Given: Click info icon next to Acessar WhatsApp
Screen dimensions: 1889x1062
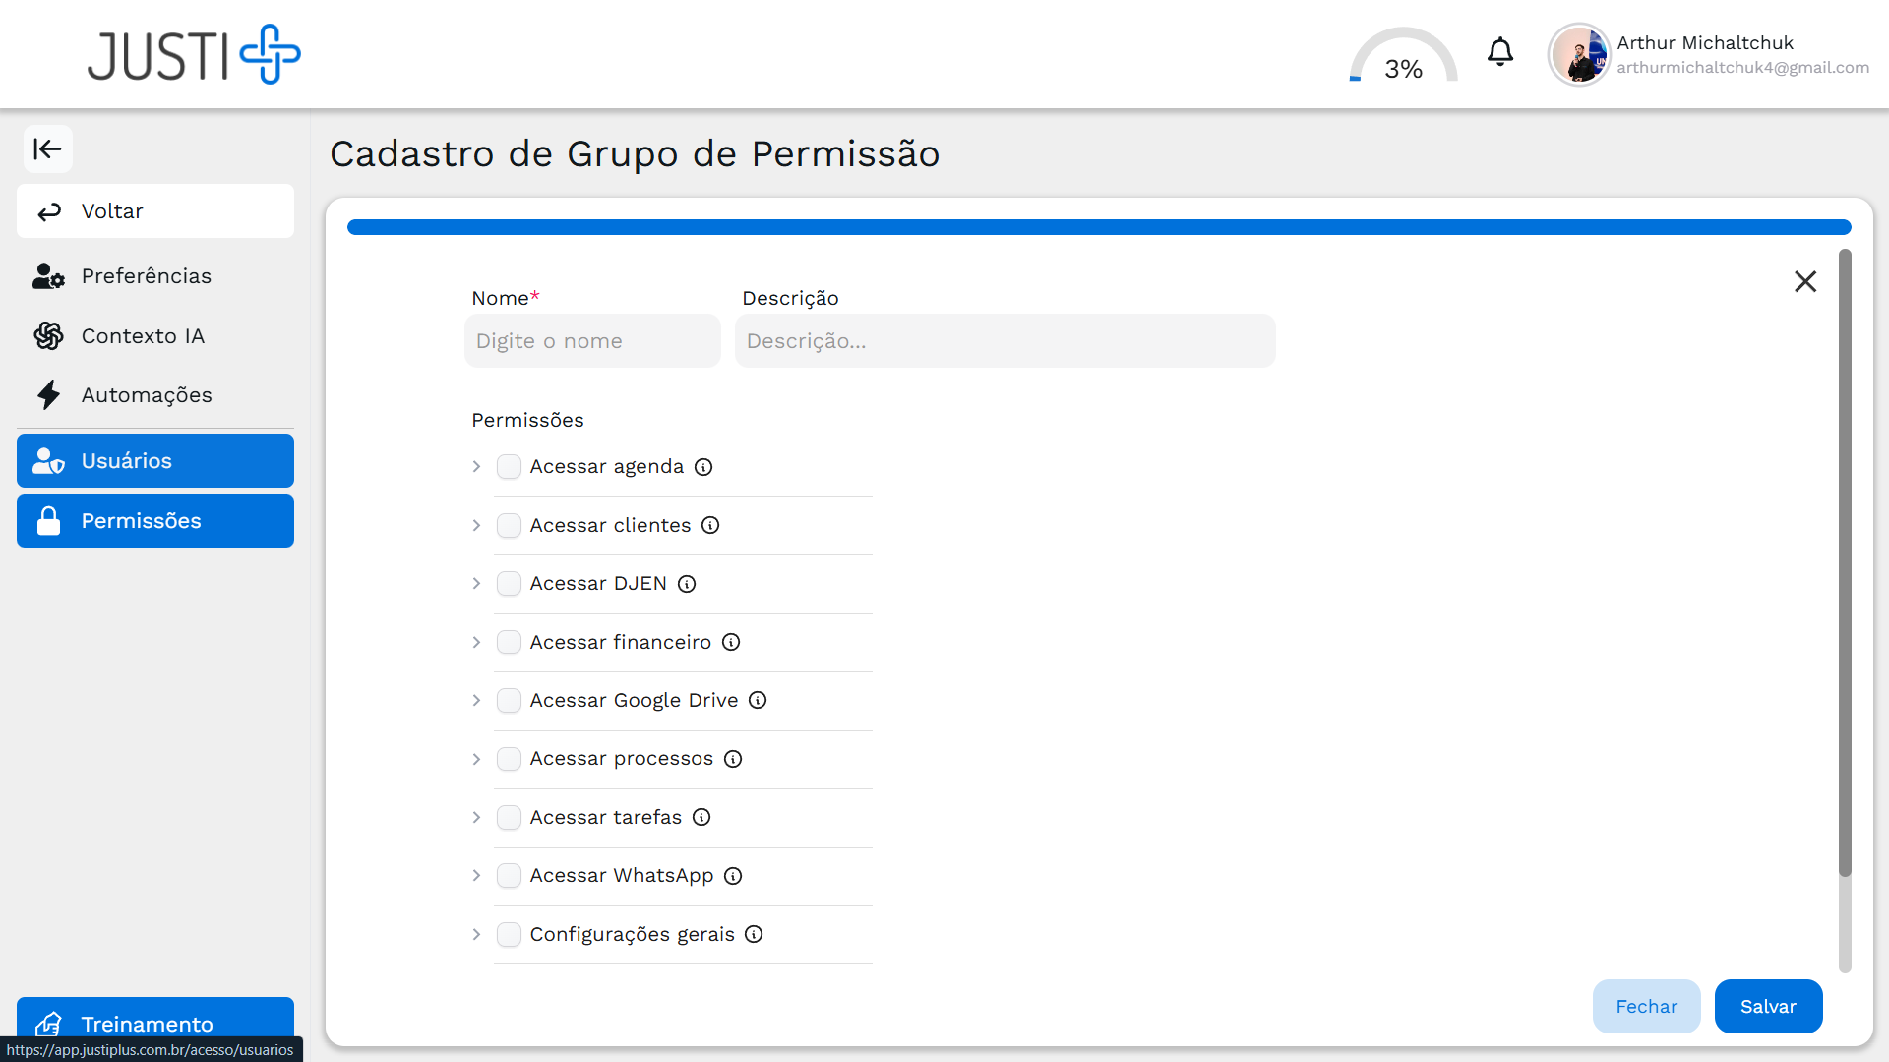Looking at the screenshot, I should click(733, 876).
